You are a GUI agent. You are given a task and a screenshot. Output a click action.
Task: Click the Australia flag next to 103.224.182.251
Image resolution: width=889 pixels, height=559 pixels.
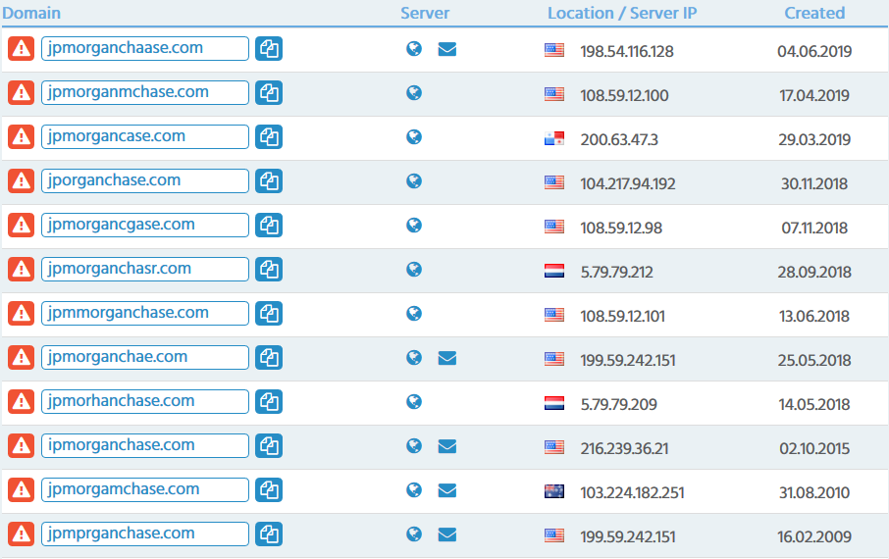(x=554, y=491)
